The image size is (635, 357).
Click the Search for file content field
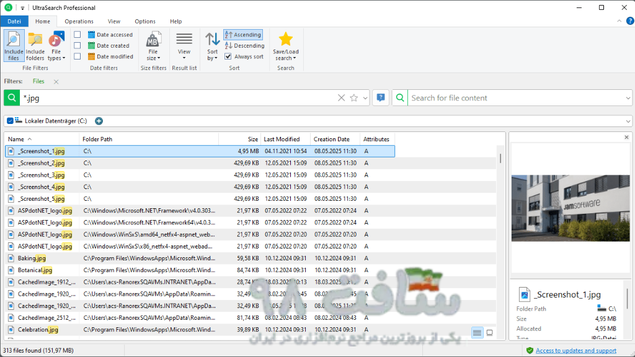tap(515, 98)
